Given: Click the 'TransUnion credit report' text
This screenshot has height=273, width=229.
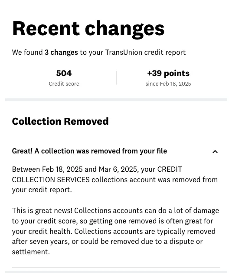Looking at the screenshot, I should (x=145, y=52).
